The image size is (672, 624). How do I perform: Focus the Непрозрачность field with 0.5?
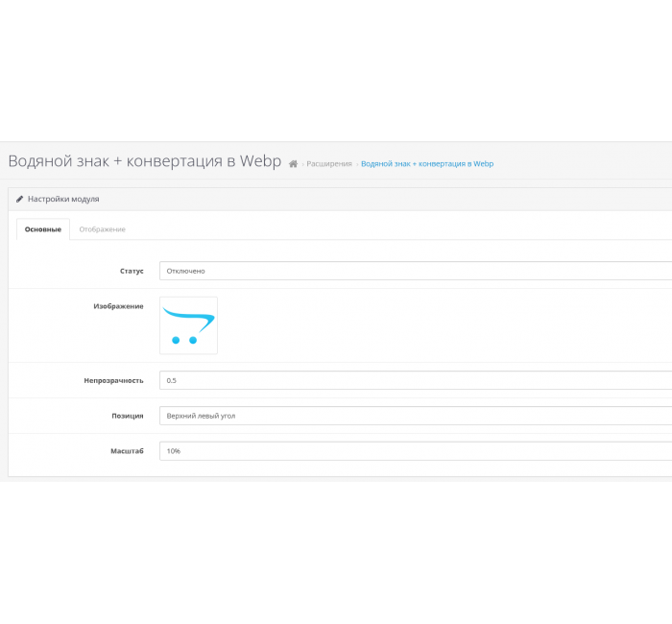click(x=416, y=380)
